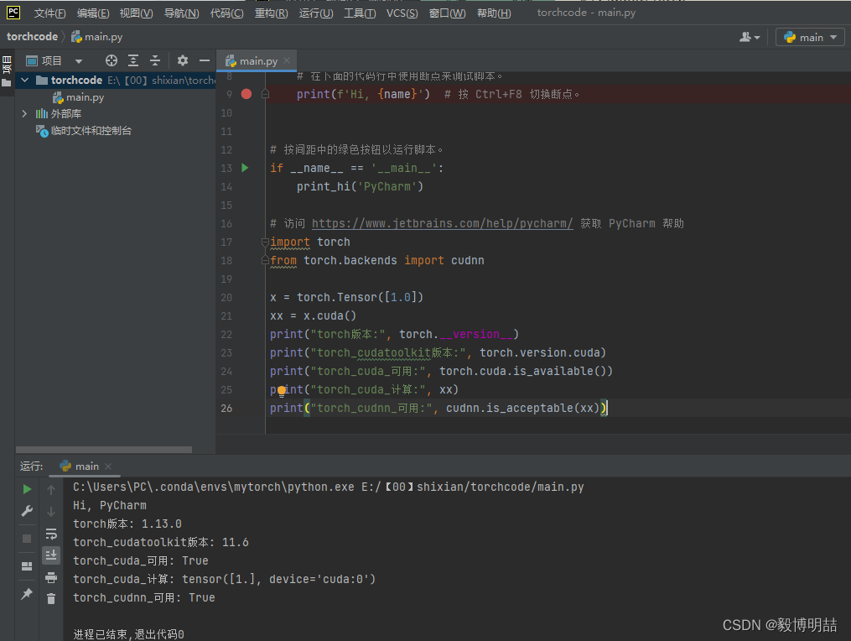The image size is (851, 641).
Task: Open the jetbrains.com help link
Action: pos(442,223)
